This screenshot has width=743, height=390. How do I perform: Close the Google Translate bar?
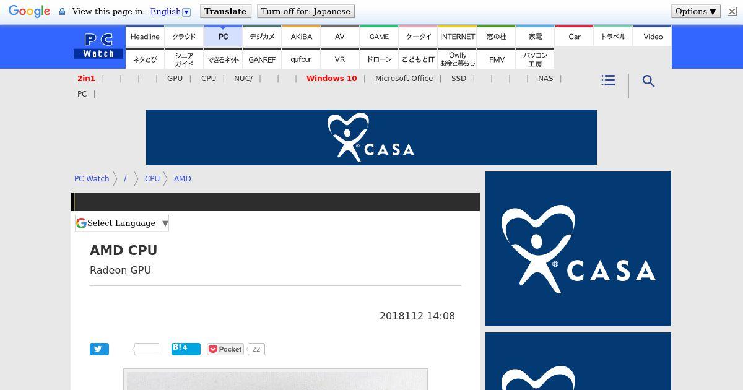(x=732, y=11)
